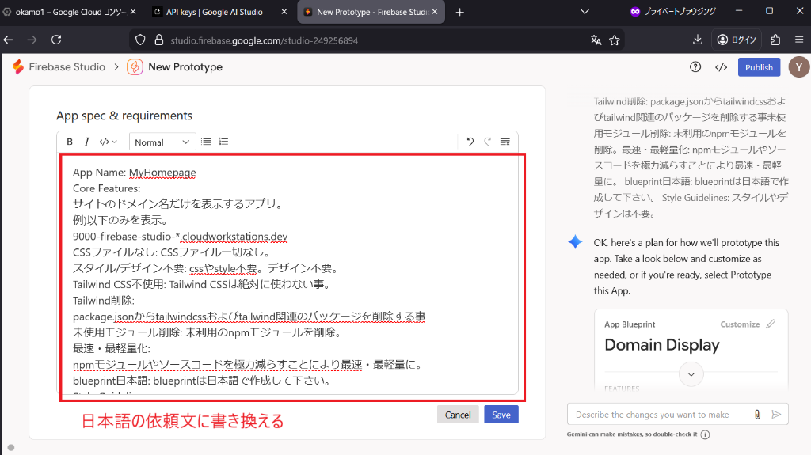Translate this page icon

(596, 40)
